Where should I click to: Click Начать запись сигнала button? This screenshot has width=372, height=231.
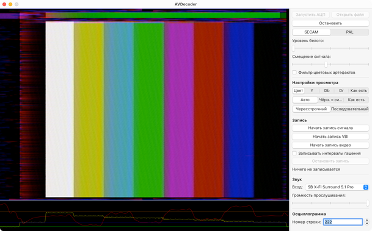pos(330,128)
